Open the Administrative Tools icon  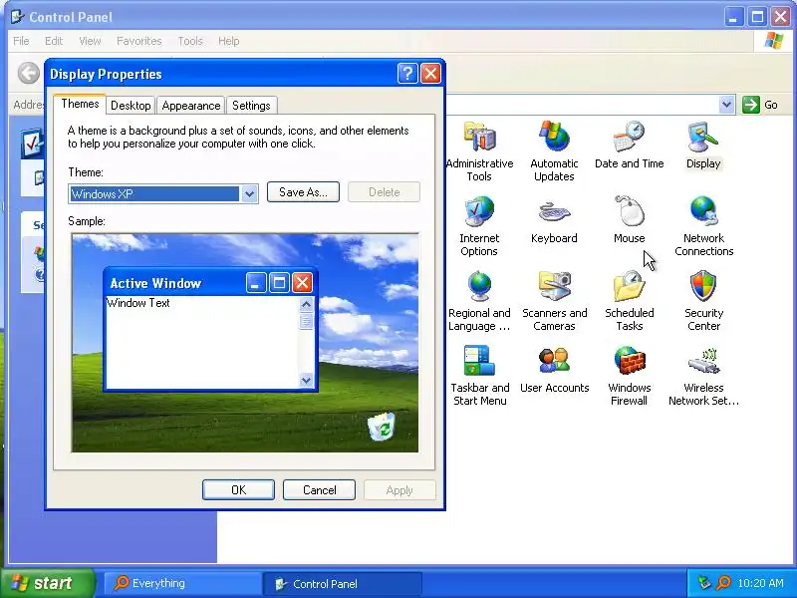point(479,138)
